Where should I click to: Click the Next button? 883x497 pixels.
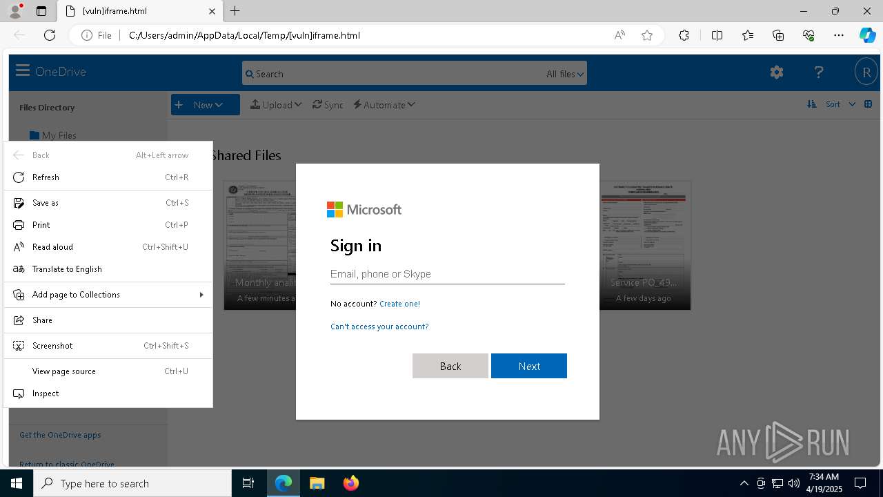529,366
